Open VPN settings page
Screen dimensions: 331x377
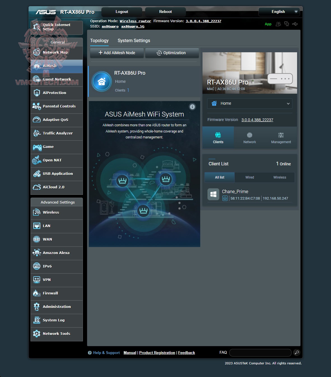[x=57, y=280]
